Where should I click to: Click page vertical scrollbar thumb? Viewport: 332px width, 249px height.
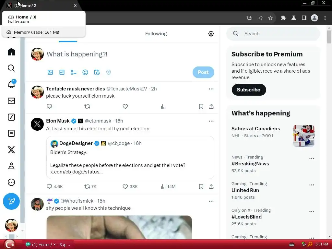(329, 37)
